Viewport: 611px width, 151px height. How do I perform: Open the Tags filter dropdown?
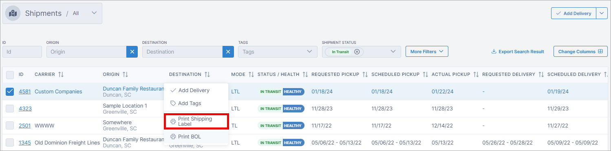(x=278, y=52)
